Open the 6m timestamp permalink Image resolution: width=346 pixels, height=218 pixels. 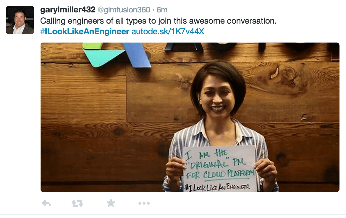[x=162, y=10]
